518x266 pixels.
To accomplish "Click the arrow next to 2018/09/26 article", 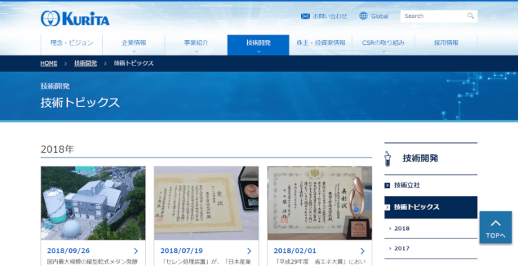I will point(136,251).
